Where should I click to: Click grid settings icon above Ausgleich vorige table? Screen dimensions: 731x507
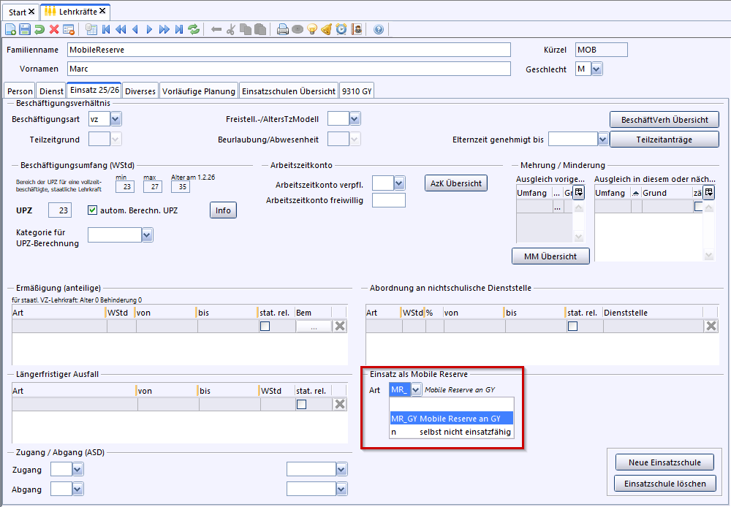(578, 192)
